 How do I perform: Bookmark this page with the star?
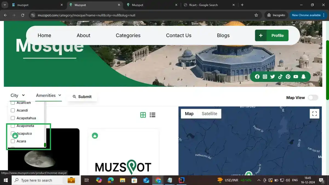pos(256,15)
